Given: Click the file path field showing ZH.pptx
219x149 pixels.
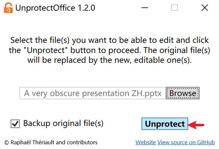Looking at the screenshot, I should [x=92, y=93].
